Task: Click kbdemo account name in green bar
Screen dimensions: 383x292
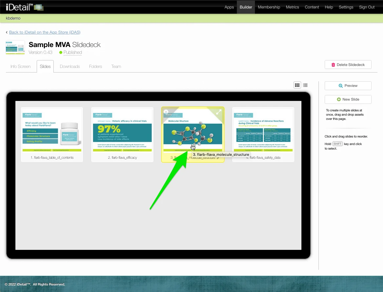Action: (x=13, y=18)
